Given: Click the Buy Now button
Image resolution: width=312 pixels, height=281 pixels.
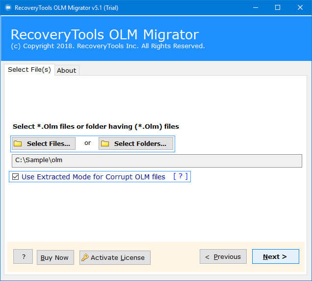Looking at the screenshot, I should (x=55, y=257).
